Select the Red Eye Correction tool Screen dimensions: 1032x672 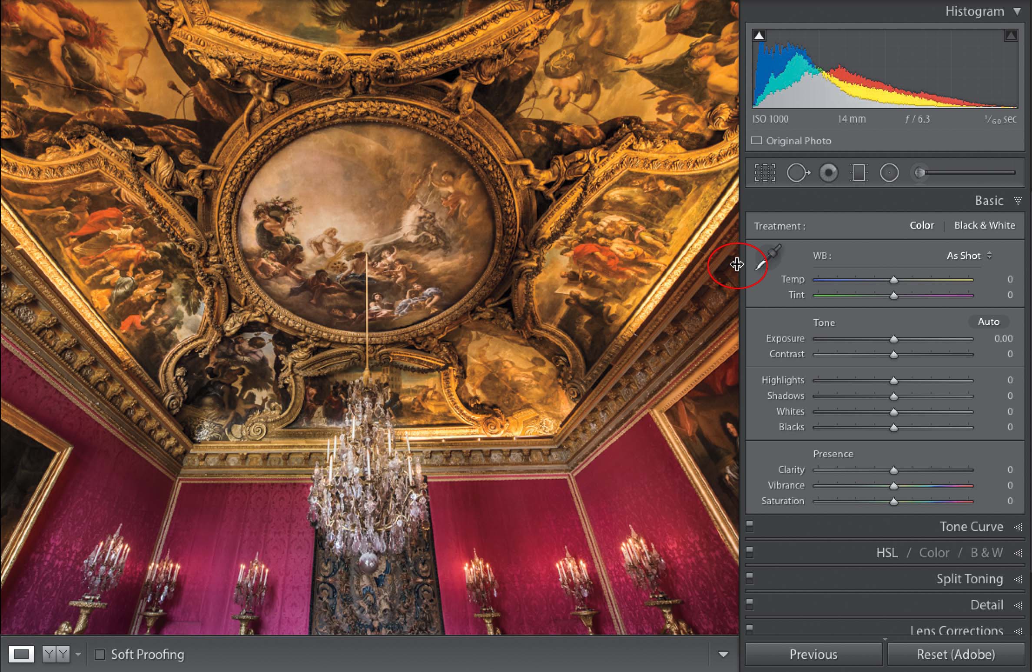point(829,173)
